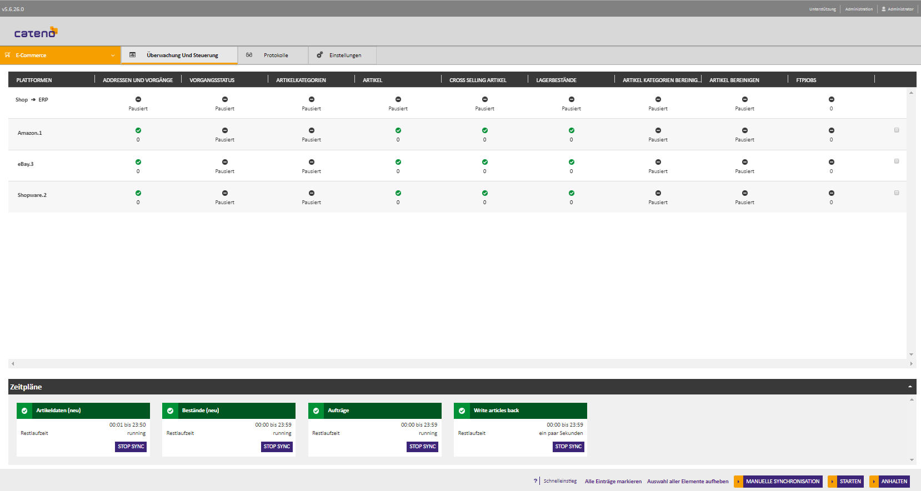Check the Shopware.2 row checkbox
The width and height of the screenshot is (921, 491).
coord(897,193)
